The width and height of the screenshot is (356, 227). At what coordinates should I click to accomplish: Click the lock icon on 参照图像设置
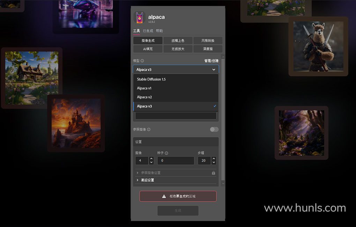(213, 173)
